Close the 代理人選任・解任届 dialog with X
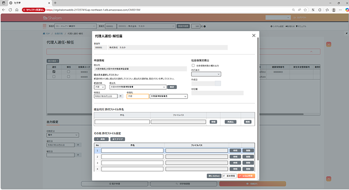The width and height of the screenshot is (349, 190). click(254, 36)
